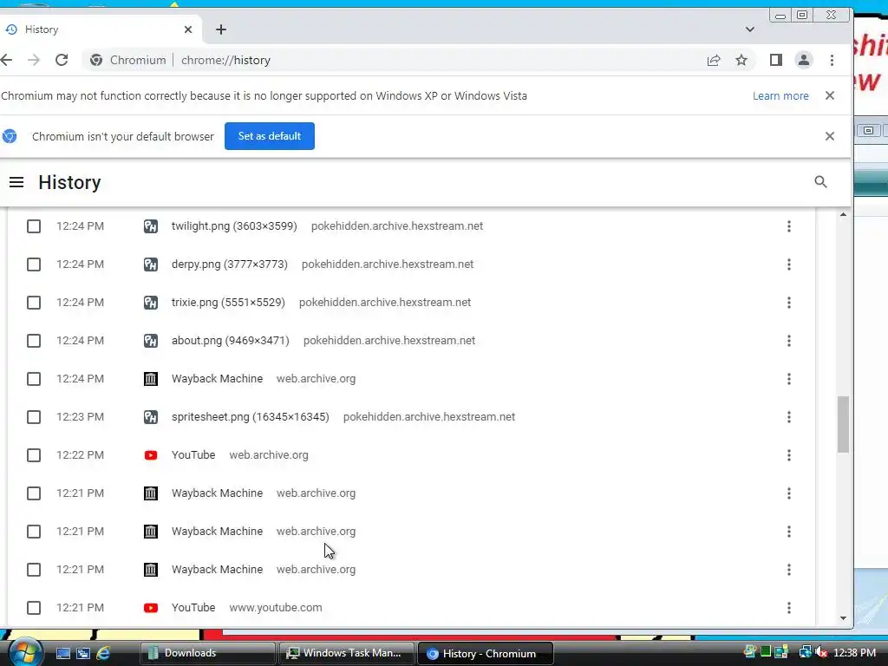Click the scrollbar up arrow

pos(843,215)
